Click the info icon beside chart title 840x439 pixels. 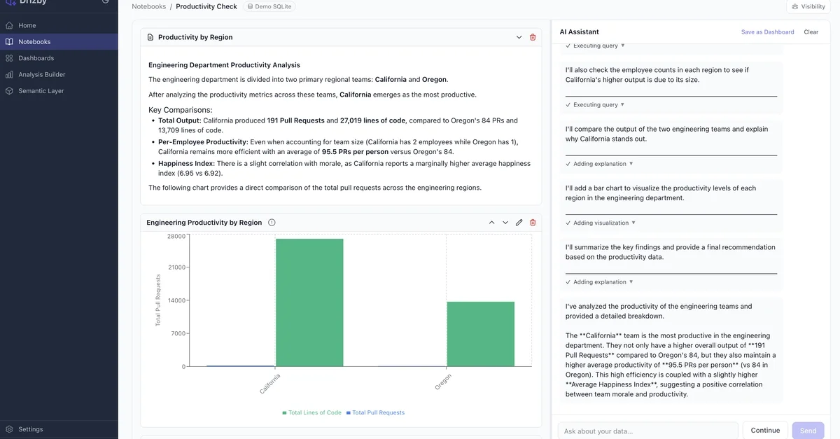272,223
